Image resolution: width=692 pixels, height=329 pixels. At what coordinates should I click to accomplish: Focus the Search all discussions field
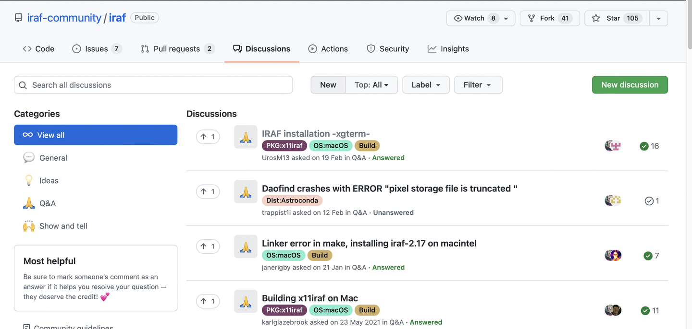pyautogui.click(x=153, y=85)
